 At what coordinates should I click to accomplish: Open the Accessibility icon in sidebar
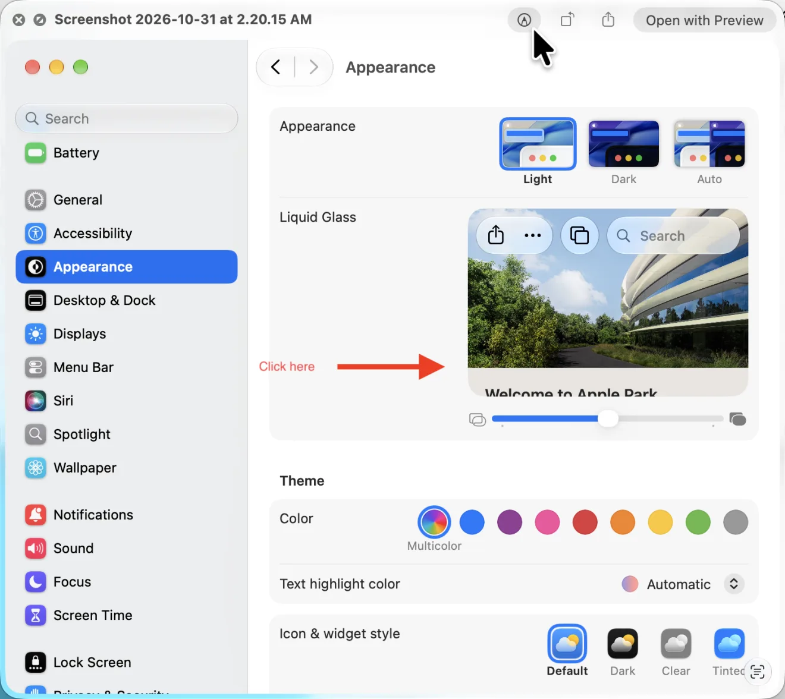(36, 233)
